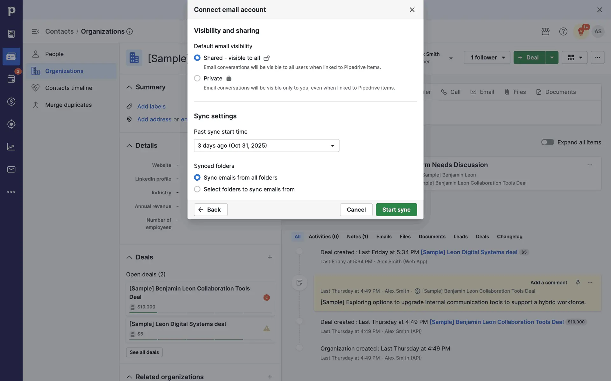Viewport: 611px width, 381px height.
Task: Open the Leads target icon in sidebar
Action: pos(11,124)
